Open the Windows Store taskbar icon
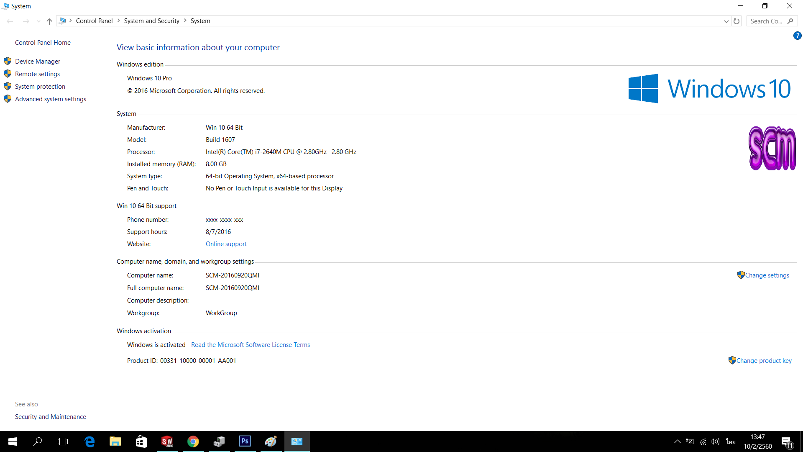The width and height of the screenshot is (803, 452). click(x=141, y=442)
